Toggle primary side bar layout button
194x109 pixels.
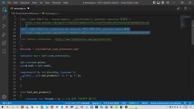coord(154,3)
